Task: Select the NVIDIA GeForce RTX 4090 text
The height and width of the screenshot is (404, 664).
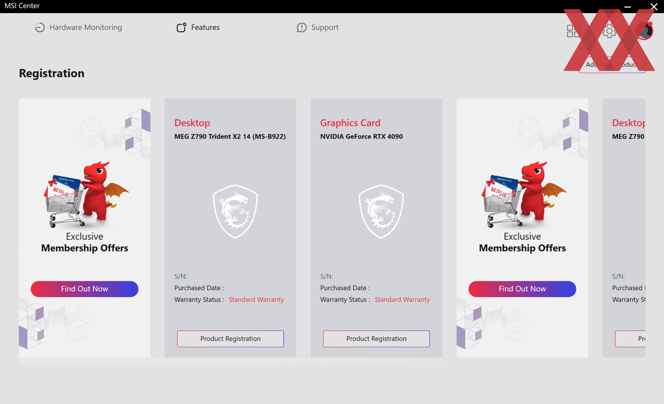Action: (x=361, y=136)
